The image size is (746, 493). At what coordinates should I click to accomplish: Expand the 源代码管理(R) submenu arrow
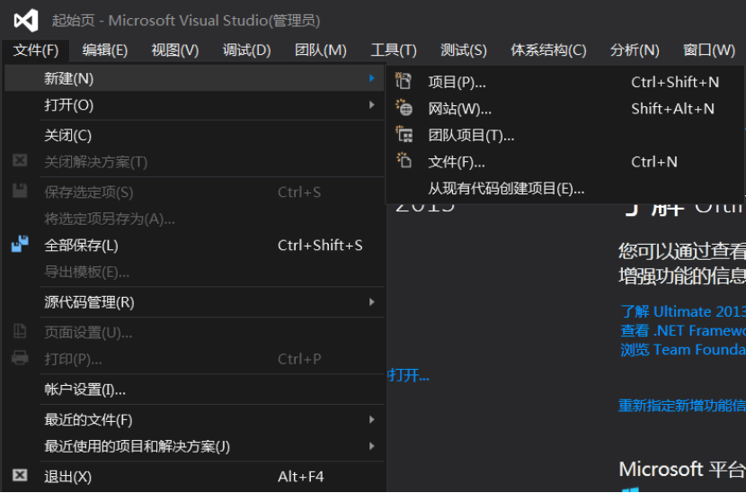coord(372,302)
